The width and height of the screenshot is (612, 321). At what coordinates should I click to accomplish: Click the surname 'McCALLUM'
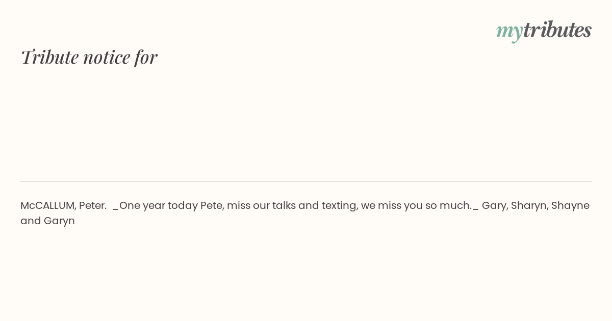pyautogui.click(x=48, y=205)
